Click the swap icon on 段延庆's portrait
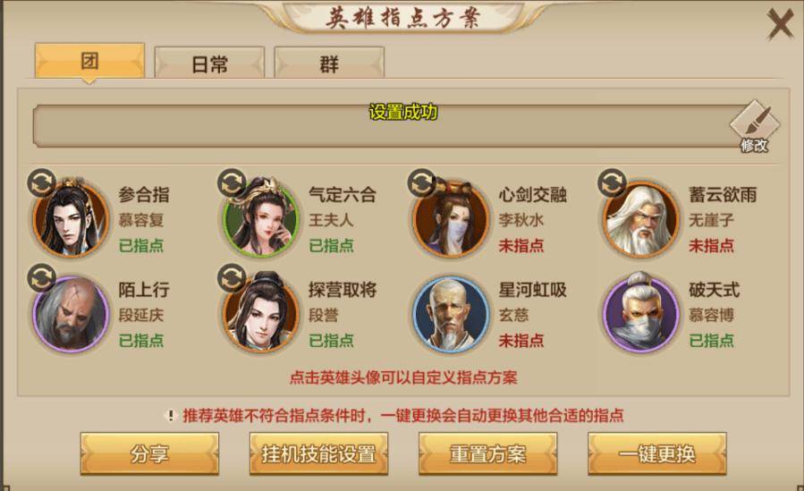The height and width of the screenshot is (491, 804). tap(41, 278)
